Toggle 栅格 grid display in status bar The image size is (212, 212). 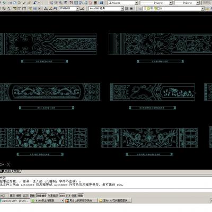coord(19,196)
